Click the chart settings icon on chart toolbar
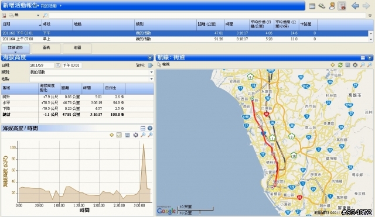Image resolution: width=375 pixels, height=217 pixels. [x=119, y=135]
